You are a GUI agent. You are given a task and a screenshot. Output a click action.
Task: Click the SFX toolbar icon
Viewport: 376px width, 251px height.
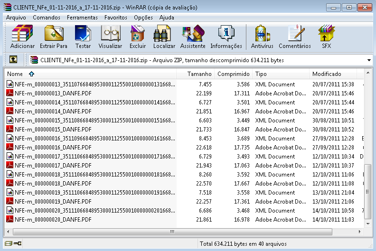(326, 33)
